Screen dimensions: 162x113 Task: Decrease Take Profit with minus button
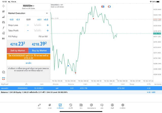(28, 31)
